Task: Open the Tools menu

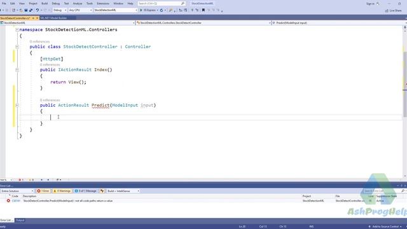Action: tap(90, 4)
